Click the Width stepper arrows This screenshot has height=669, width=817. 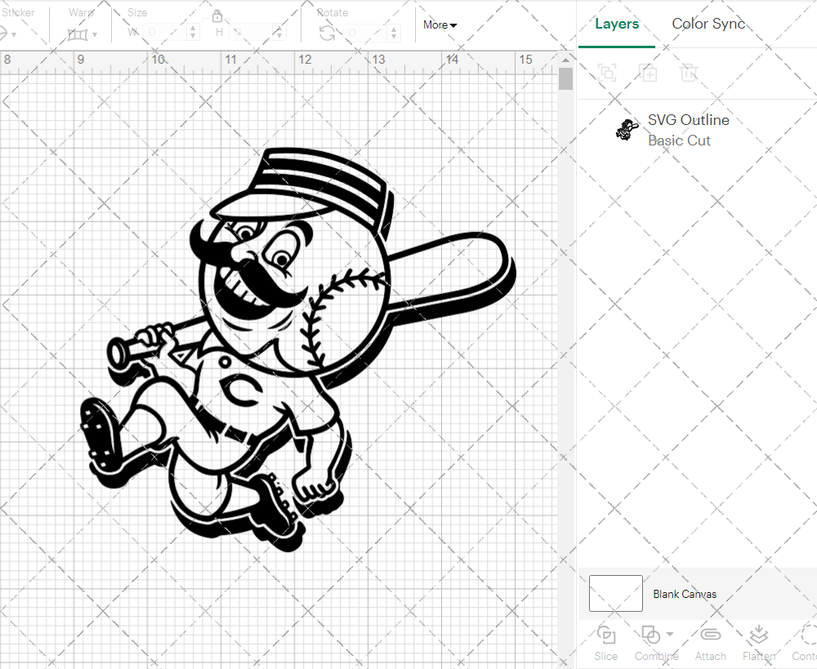click(193, 33)
